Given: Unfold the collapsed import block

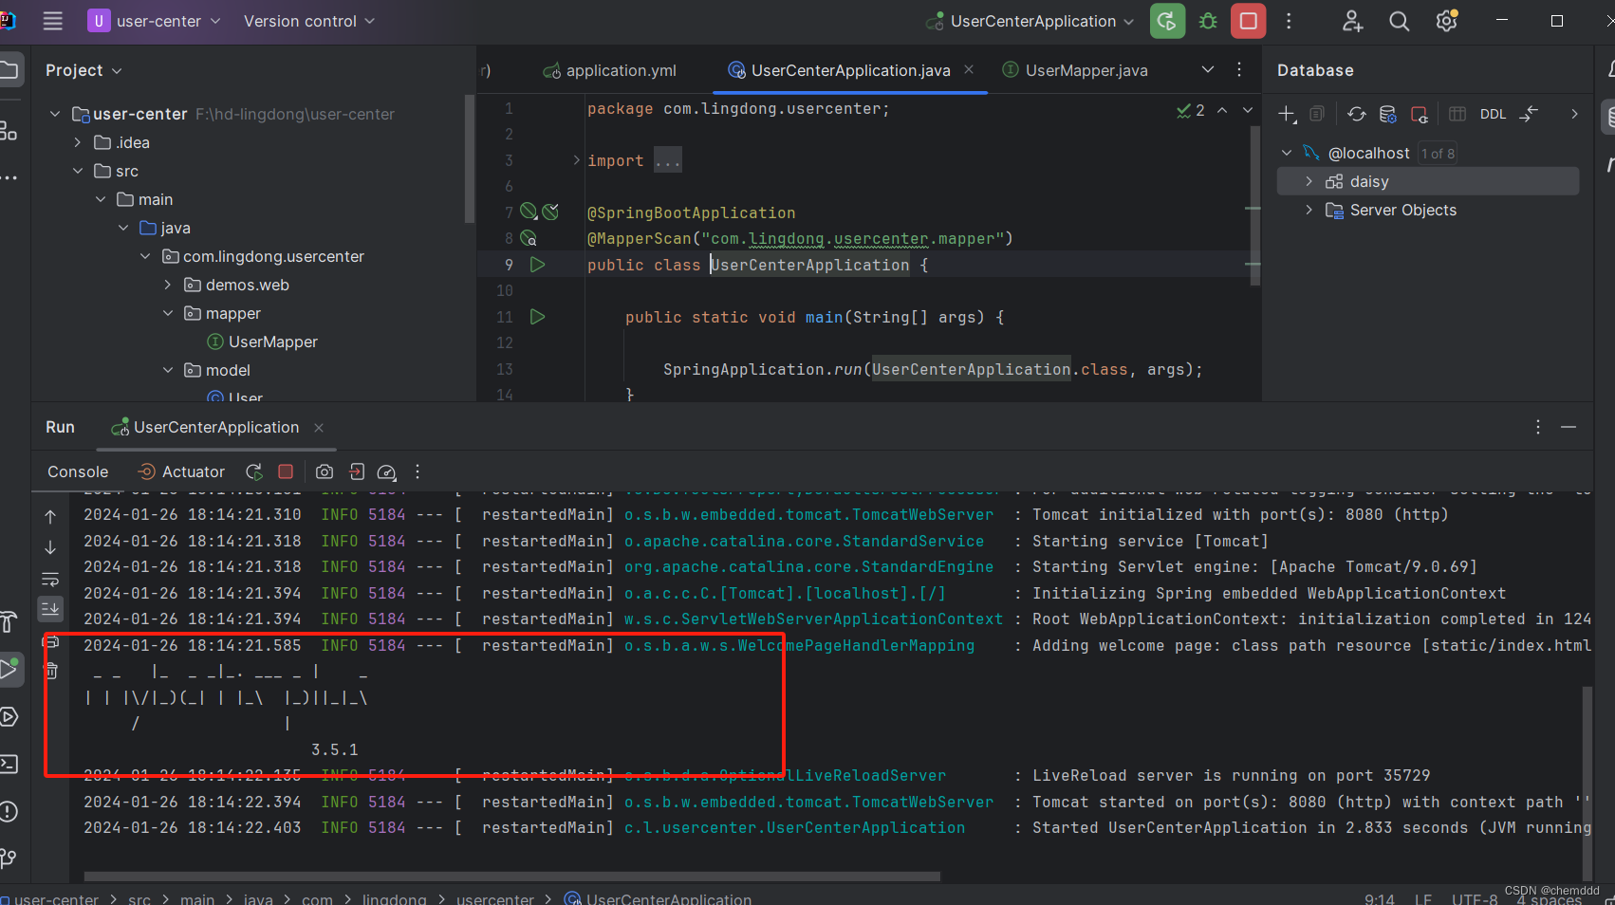Looking at the screenshot, I should pyautogui.click(x=576, y=160).
